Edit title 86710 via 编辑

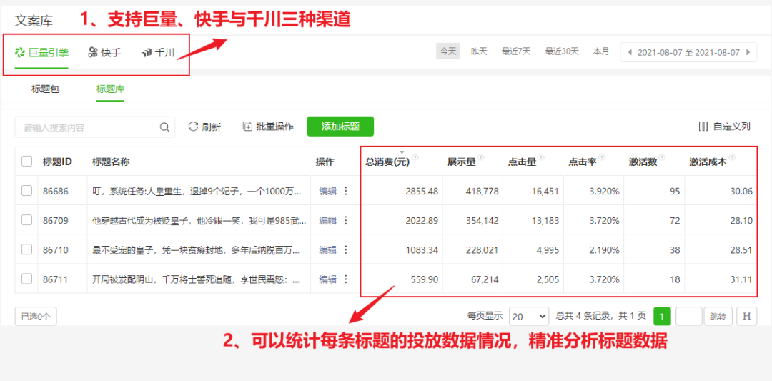point(327,250)
